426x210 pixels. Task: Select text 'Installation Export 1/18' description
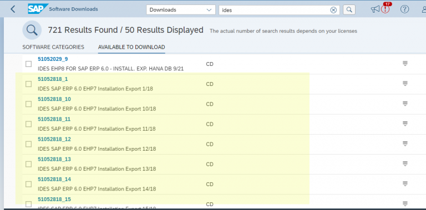pos(125,89)
